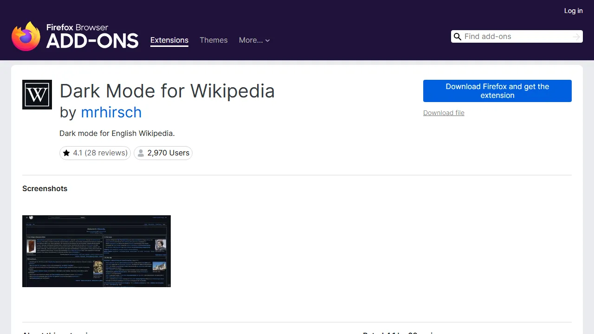The height and width of the screenshot is (334, 594).
Task: Click Download Firefox and get the extension
Action: (497, 91)
